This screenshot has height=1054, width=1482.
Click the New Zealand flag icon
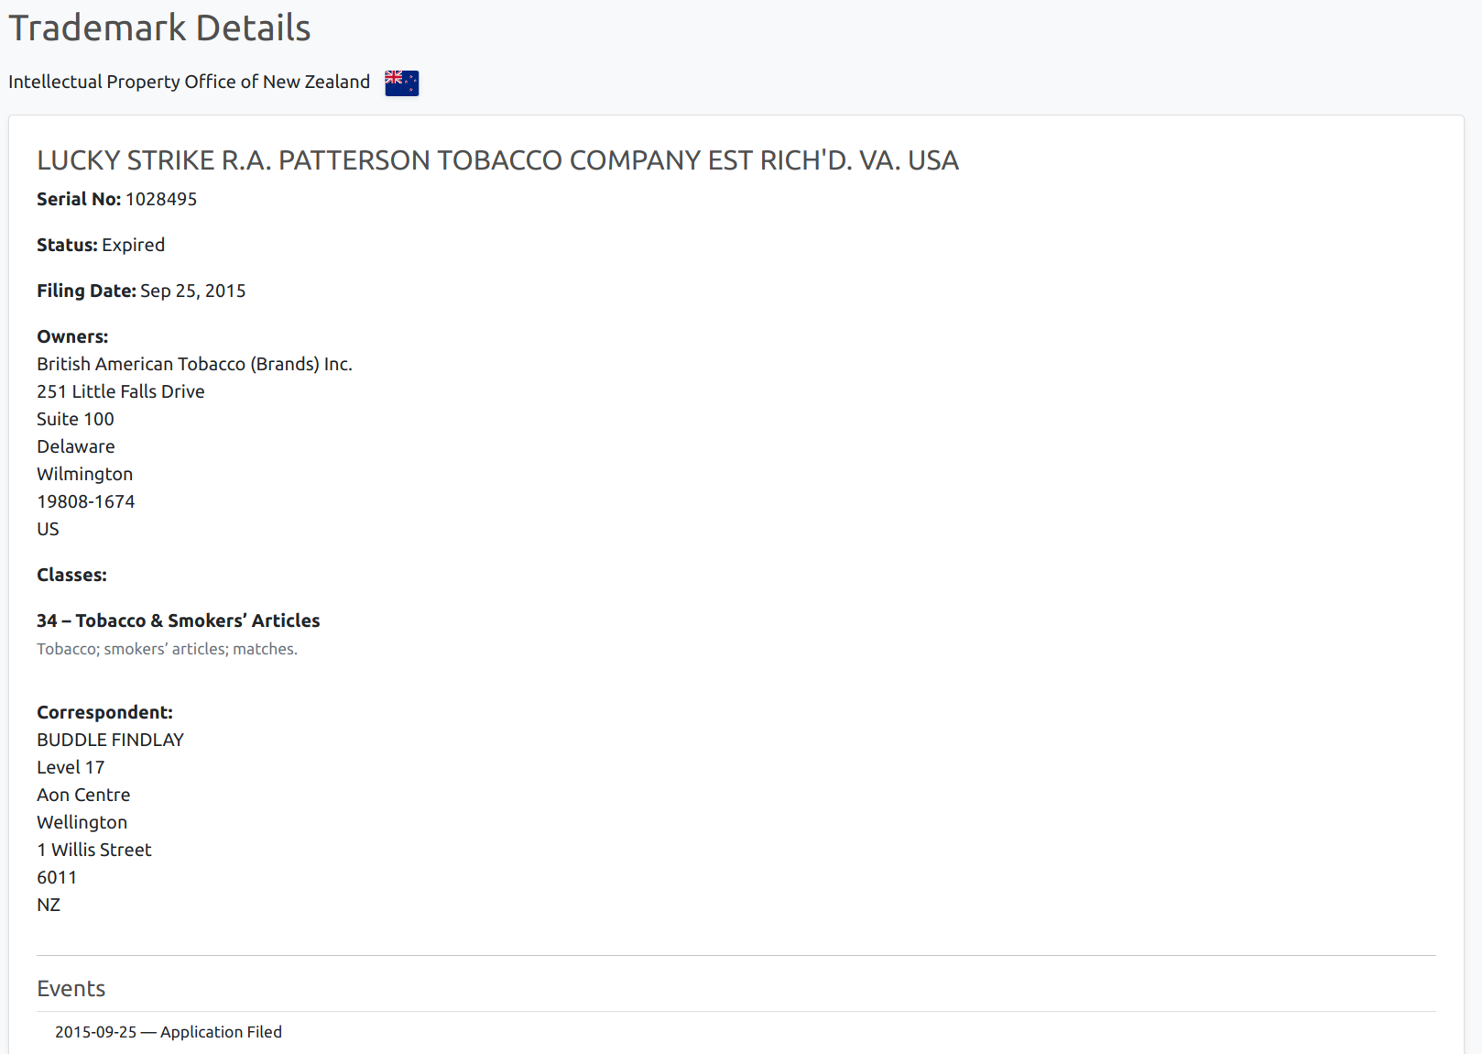[x=401, y=82]
